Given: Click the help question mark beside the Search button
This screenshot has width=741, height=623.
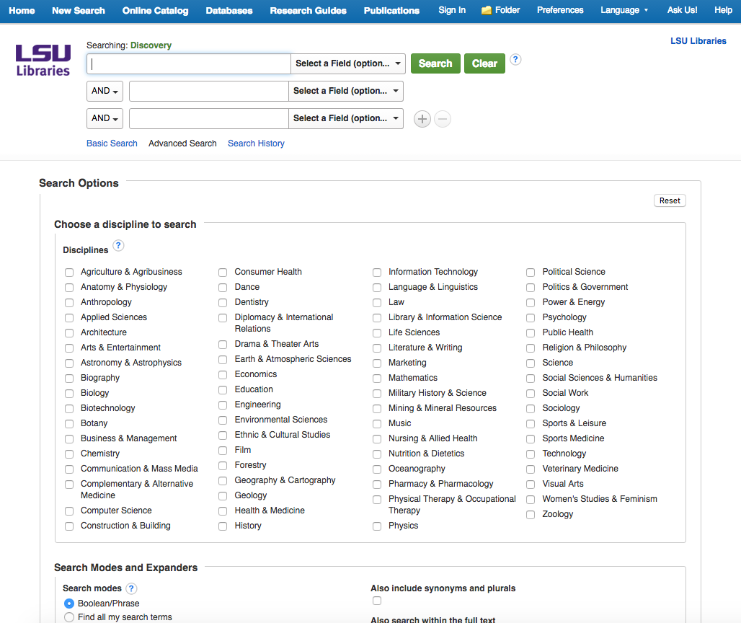Looking at the screenshot, I should (515, 59).
